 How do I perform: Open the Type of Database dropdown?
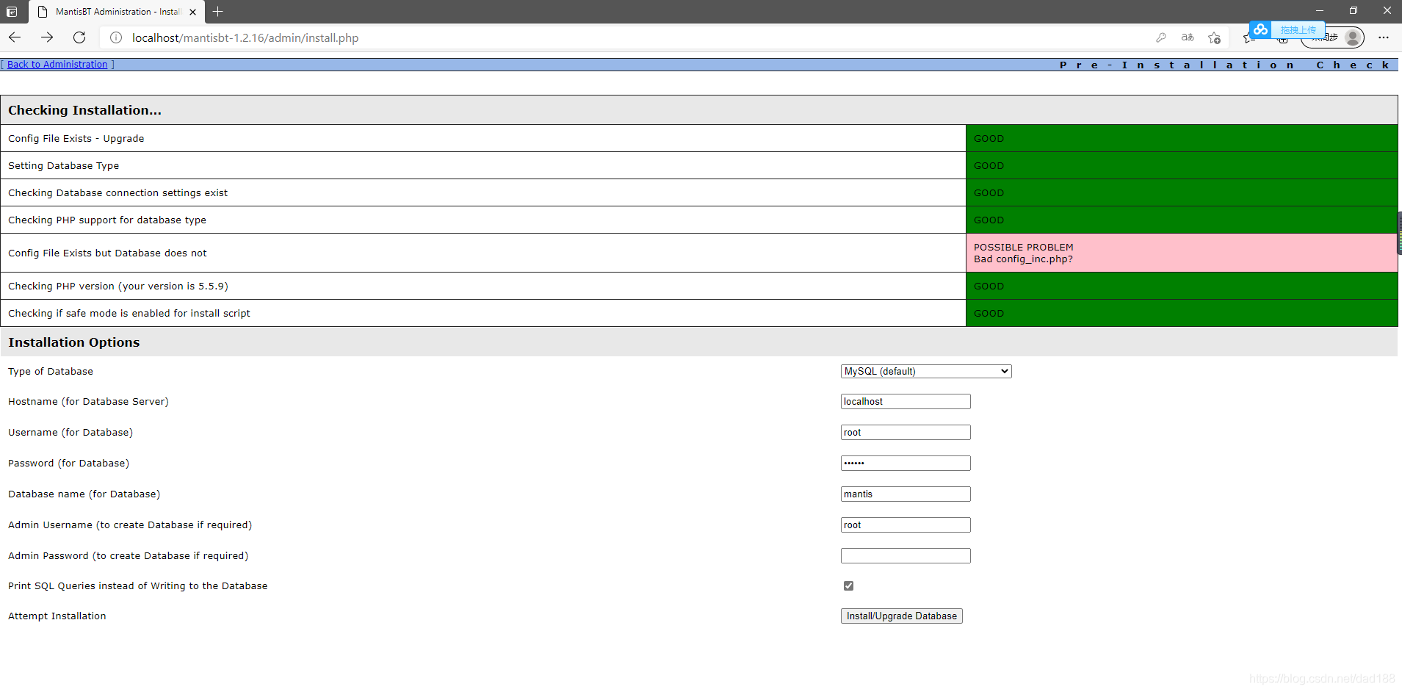point(926,372)
